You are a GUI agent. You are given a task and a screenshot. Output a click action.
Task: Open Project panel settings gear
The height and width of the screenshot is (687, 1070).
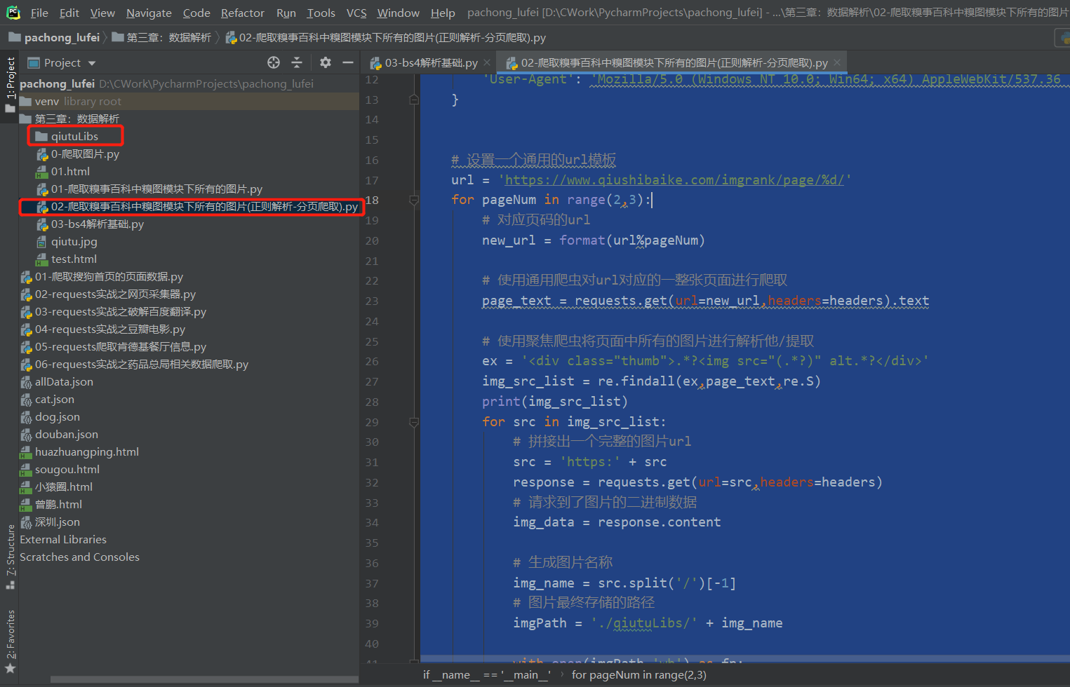(x=326, y=62)
